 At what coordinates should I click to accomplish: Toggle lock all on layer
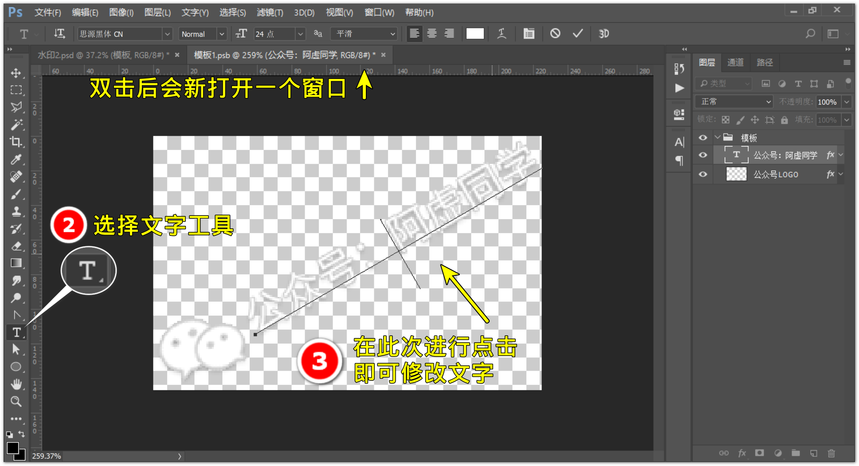pyautogui.click(x=784, y=120)
